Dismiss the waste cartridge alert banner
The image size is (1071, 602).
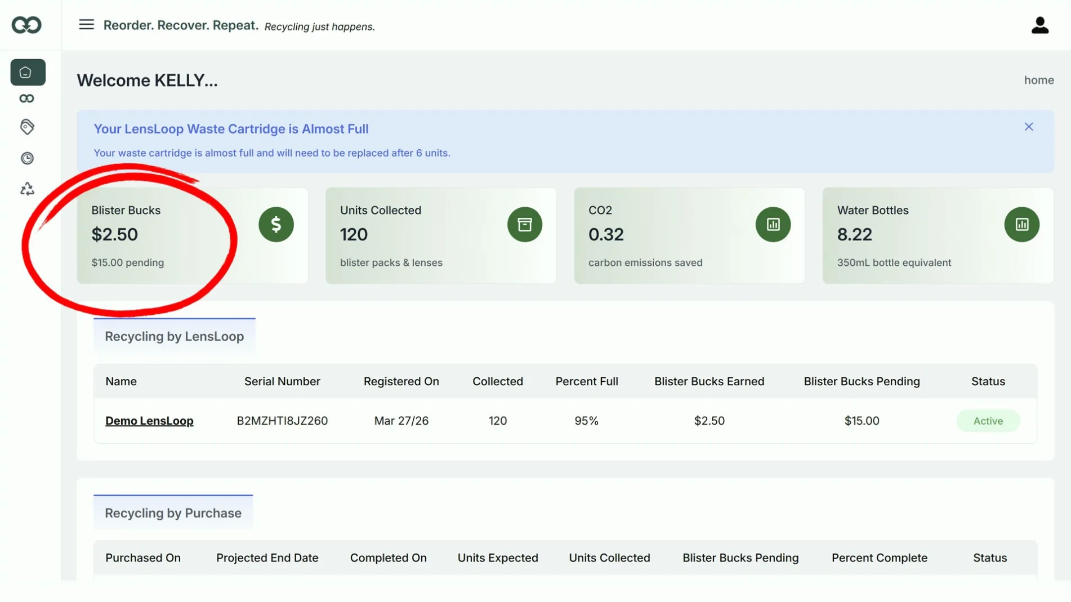pos(1028,127)
